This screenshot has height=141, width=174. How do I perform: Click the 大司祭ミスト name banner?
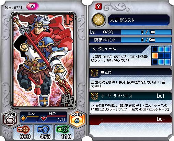tap(139, 20)
